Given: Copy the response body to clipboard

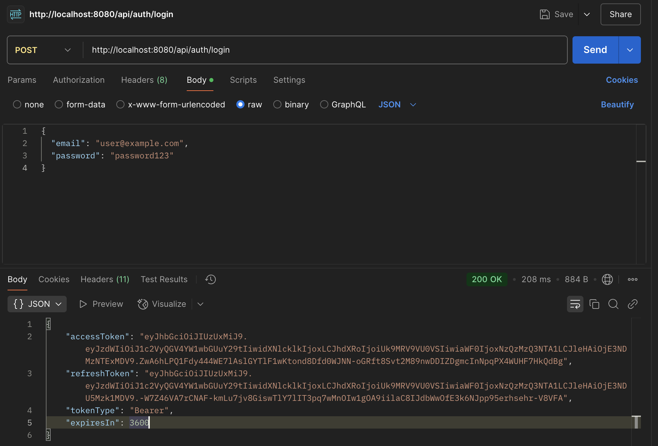Looking at the screenshot, I should click(x=594, y=304).
